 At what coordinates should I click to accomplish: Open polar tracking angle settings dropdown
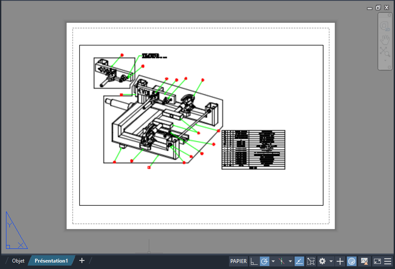tap(273, 261)
